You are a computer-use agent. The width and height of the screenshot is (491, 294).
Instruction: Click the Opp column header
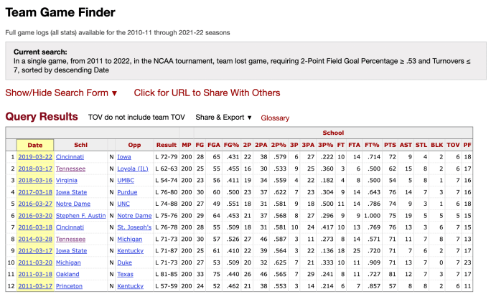(134, 145)
